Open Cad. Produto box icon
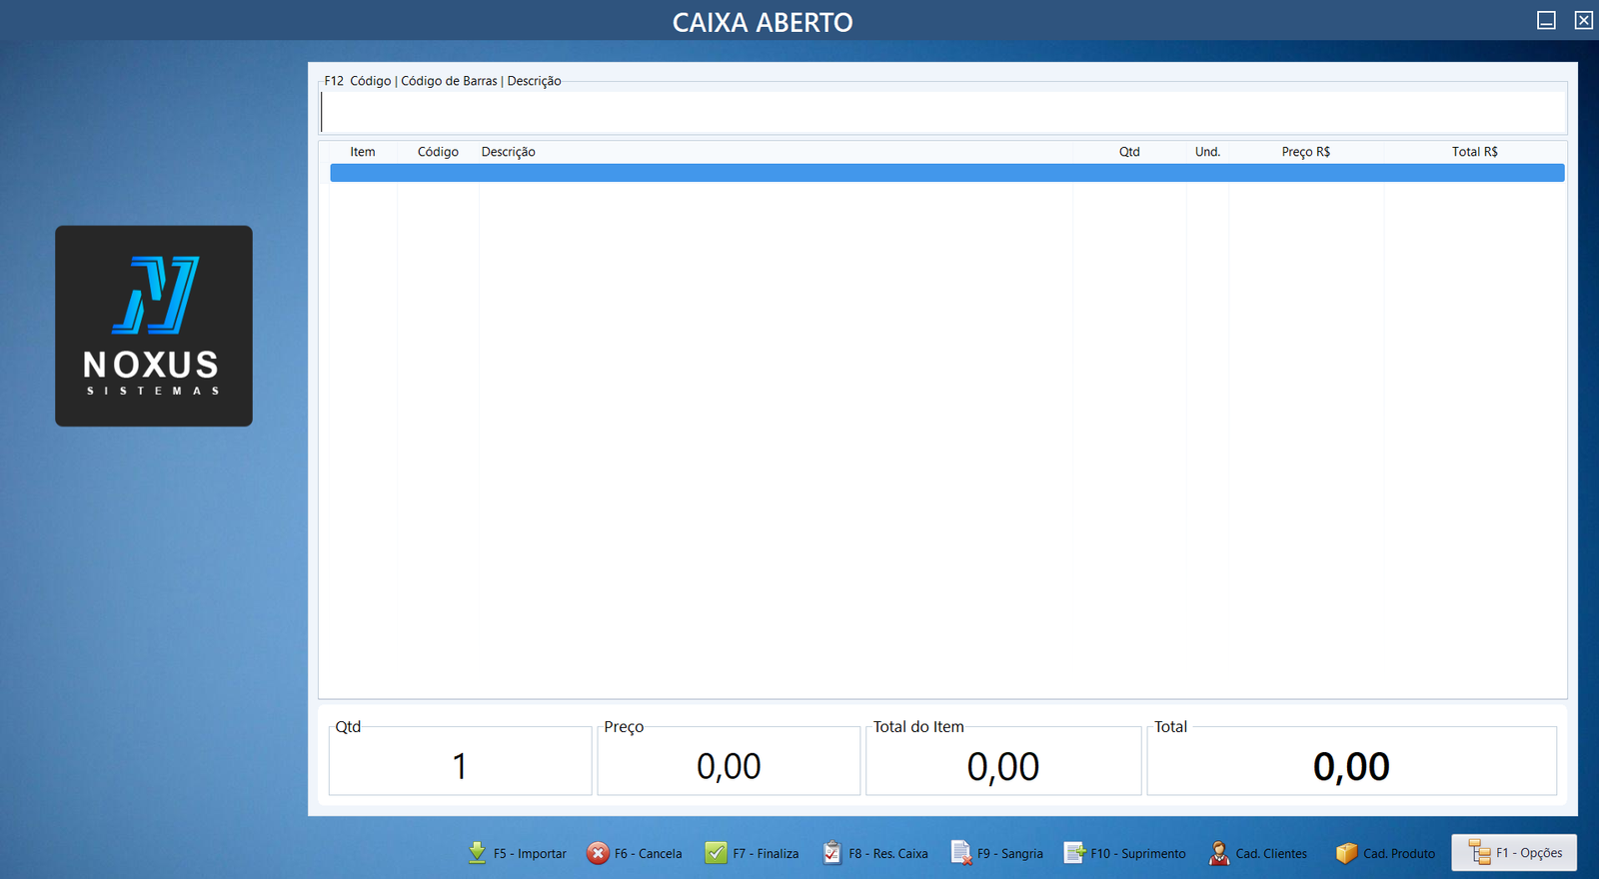The width and height of the screenshot is (1599, 879). pos(1347,853)
